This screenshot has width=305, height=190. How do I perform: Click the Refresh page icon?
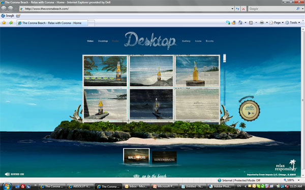[x=237, y=9]
